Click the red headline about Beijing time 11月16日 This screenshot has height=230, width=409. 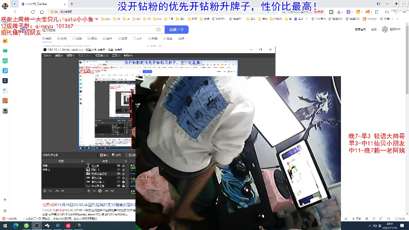[x=88, y=205]
